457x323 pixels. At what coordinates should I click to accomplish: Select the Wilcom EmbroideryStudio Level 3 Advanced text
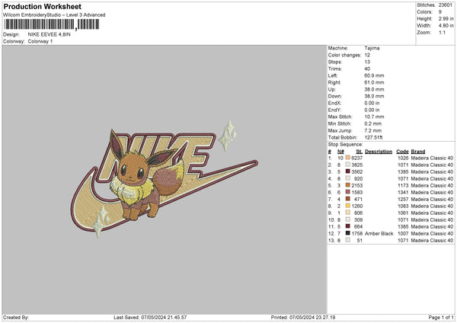click(x=54, y=15)
